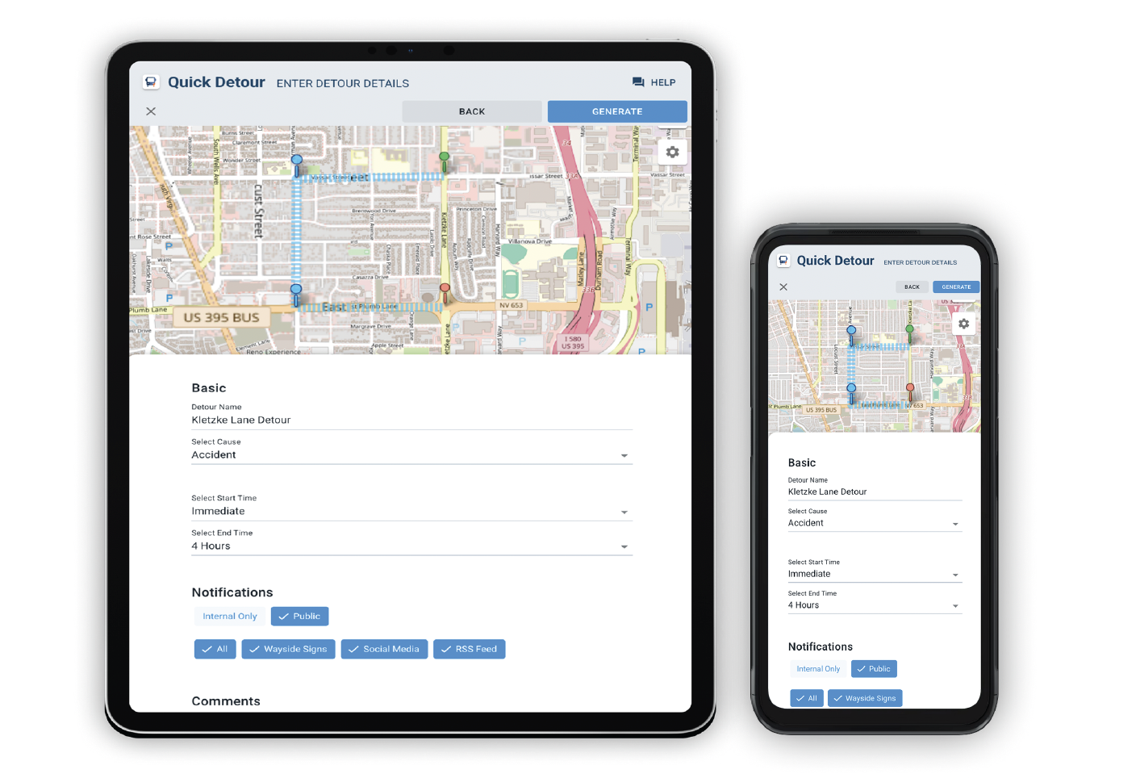1136x778 pixels.
Task: Click the X close icon on tablet
Action: [x=151, y=111]
